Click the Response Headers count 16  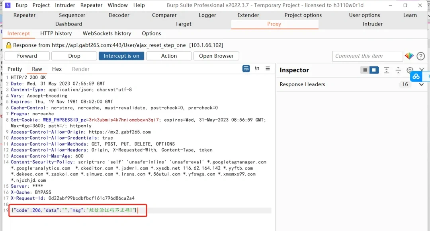point(405,84)
